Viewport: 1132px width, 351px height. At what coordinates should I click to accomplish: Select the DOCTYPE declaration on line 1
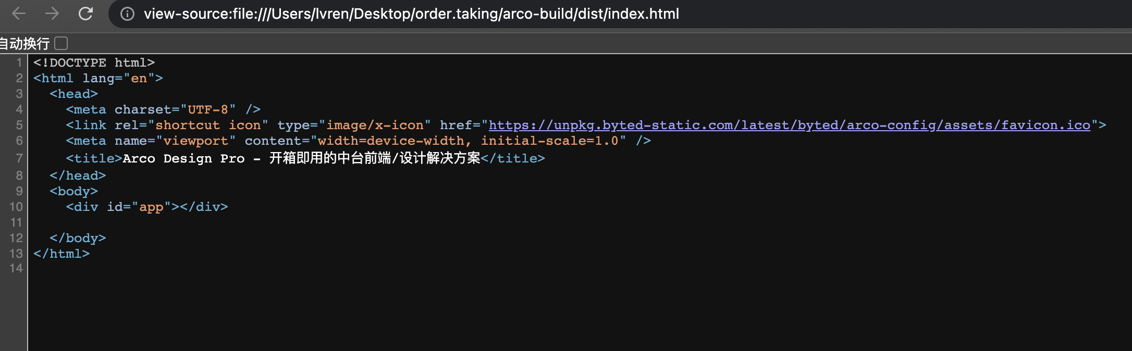(x=93, y=62)
